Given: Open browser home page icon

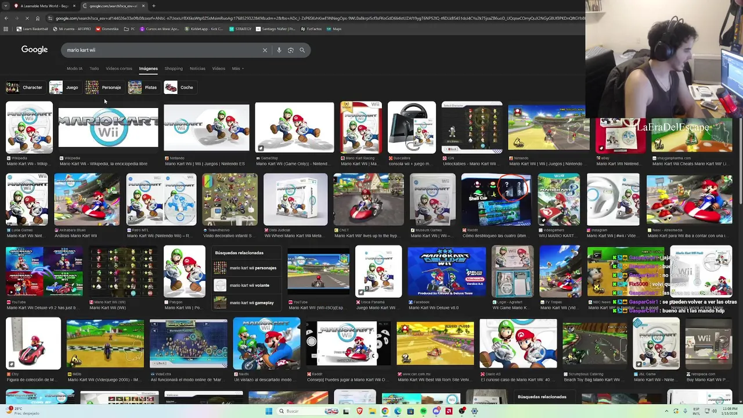Looking at the screenshot, I should click(x=37, y=19).
